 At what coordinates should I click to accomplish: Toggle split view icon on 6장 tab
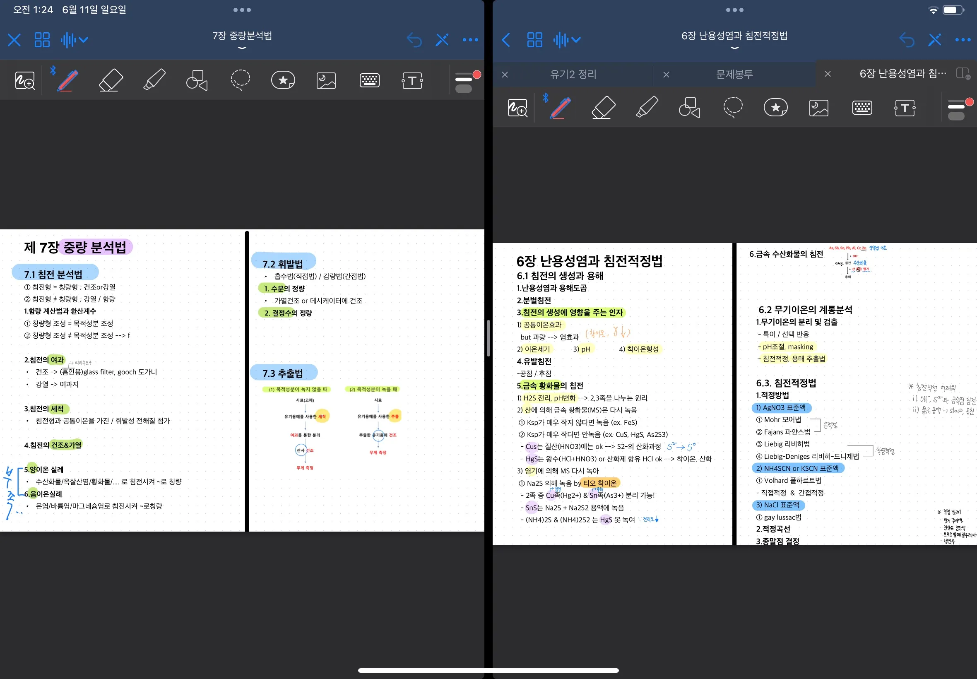(963, 74)
